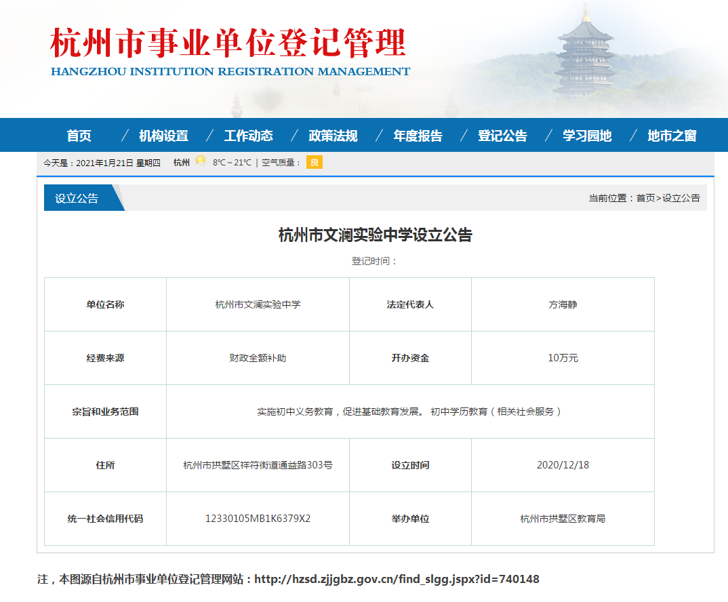The image size is (728, 602).
Task: Click the business scope text 实施初中义务教育
Action: click(295, 412)
